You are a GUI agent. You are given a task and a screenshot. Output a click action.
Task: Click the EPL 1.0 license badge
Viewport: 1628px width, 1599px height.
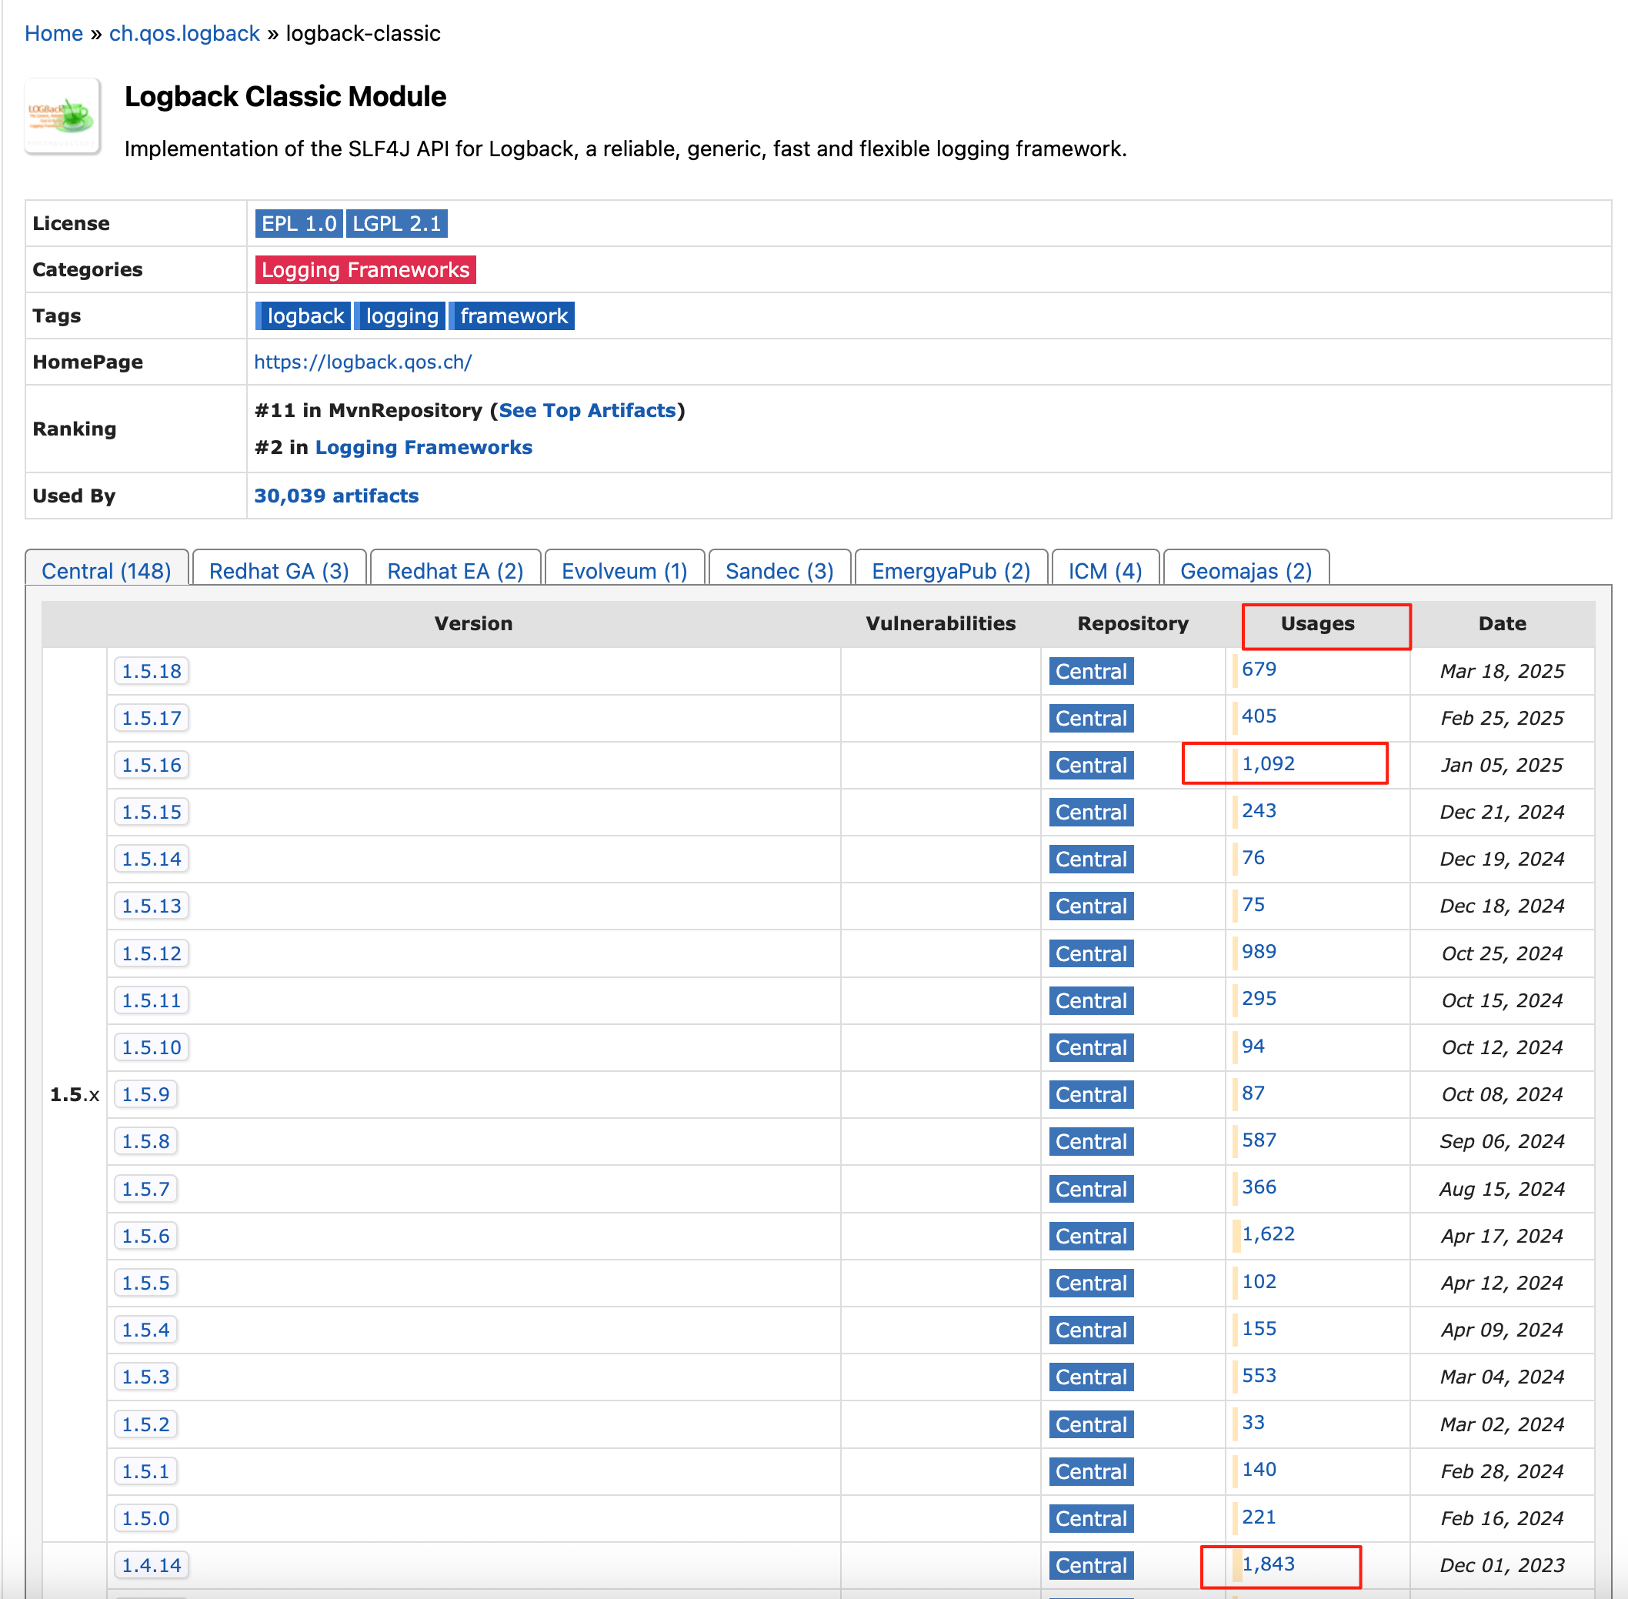tap(298, 223)
